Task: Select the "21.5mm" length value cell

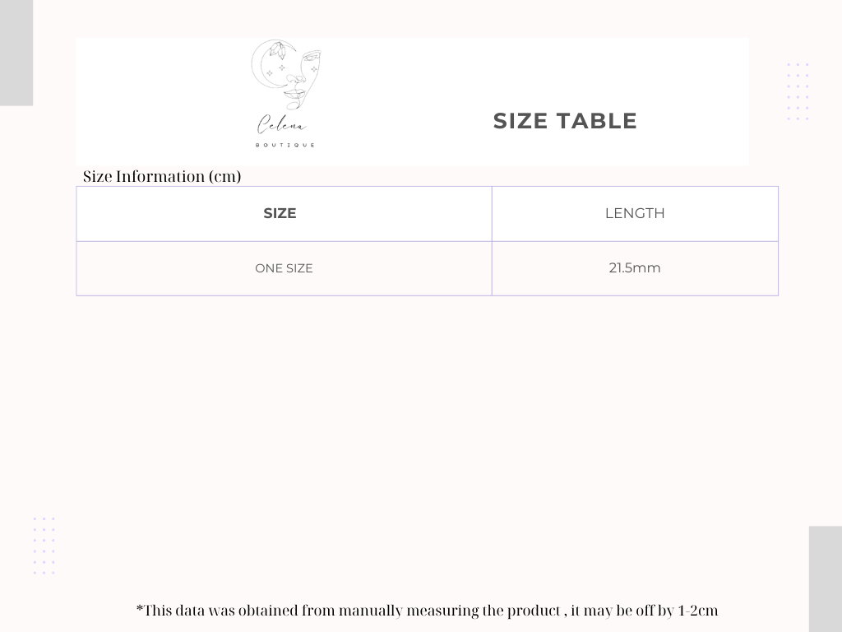Action: click(635, 268)
